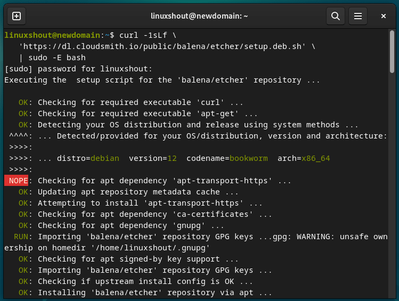Click the codename value 'bookworm'
Image resolution: width=399 pixels, height=301 pixels.
point(249,158)
